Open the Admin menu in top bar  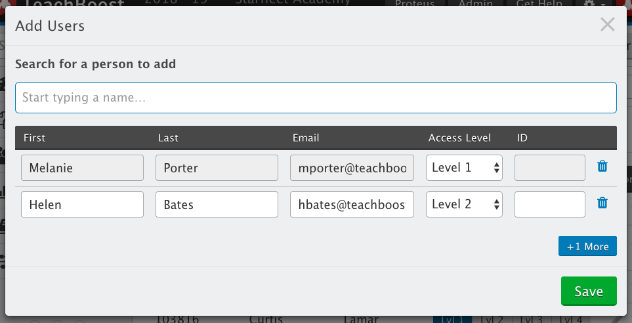tap(476, 3)
